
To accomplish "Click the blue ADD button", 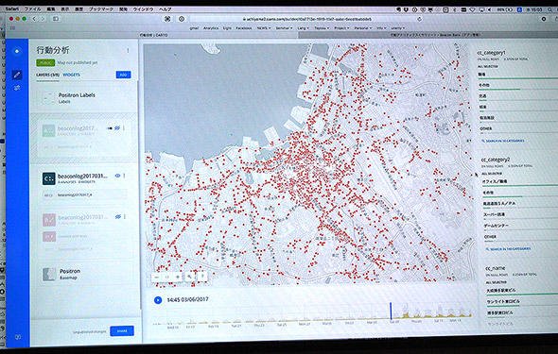I will (x=123, y=75).
